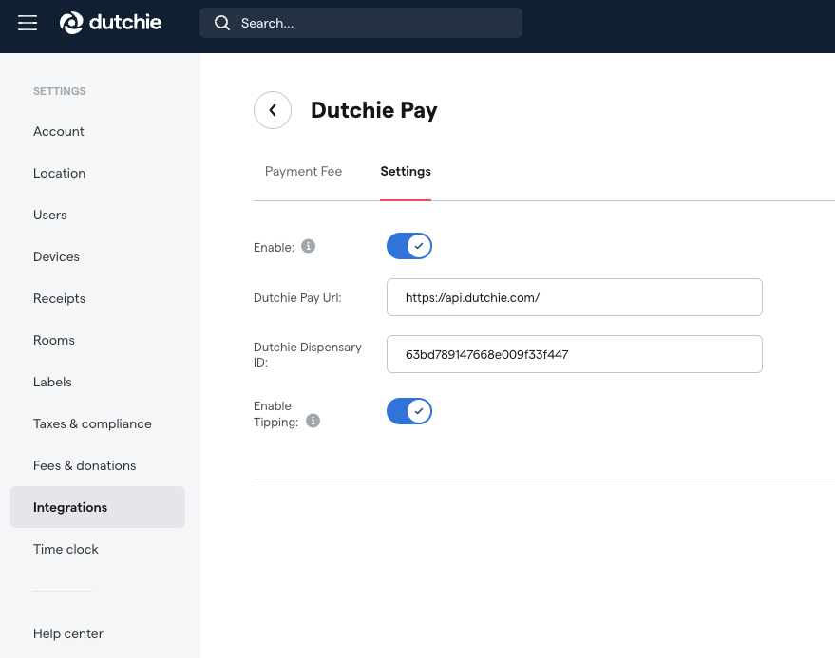This screenshot has width=835, height=658.
Task: Click the Dutchie Pay Url label
Action: (x=297, y=297)
